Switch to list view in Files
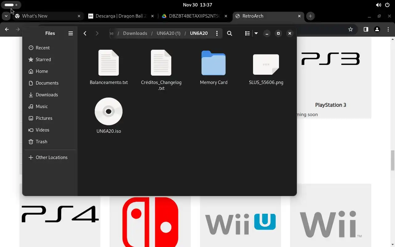Image resolution: width=395 pixels, height=247 pixels. [247, 33]
